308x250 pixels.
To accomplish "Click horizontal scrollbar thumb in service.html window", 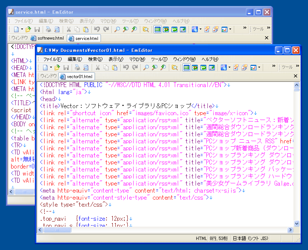I will 24,191.
